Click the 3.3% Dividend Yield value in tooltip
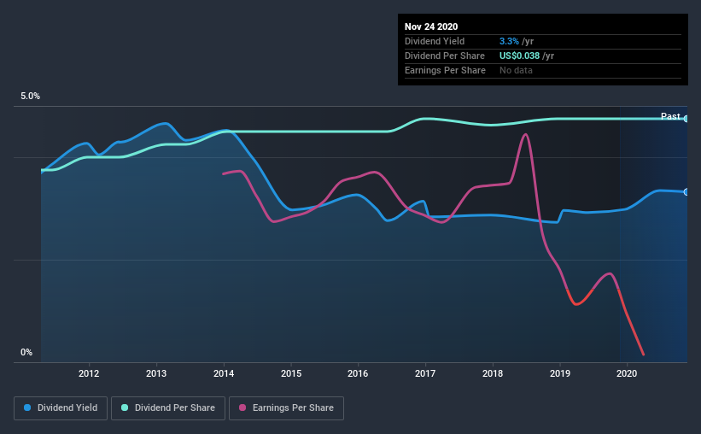701x434 pixels. (509, 41)
